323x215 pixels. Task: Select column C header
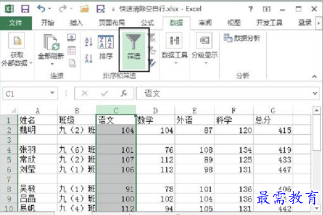[x=116, y=110]
